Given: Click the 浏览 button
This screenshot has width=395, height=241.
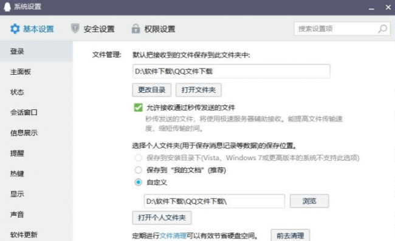Looking at the screenshot, I should click(309, 201).
